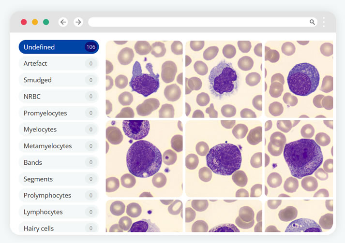Select the Artefact category

[x=59, y=63]
